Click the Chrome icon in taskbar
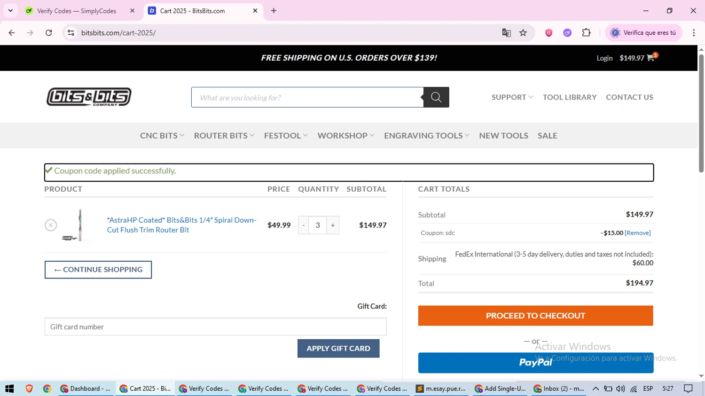This screenshot has width=705, height=396. click(47, 388)
